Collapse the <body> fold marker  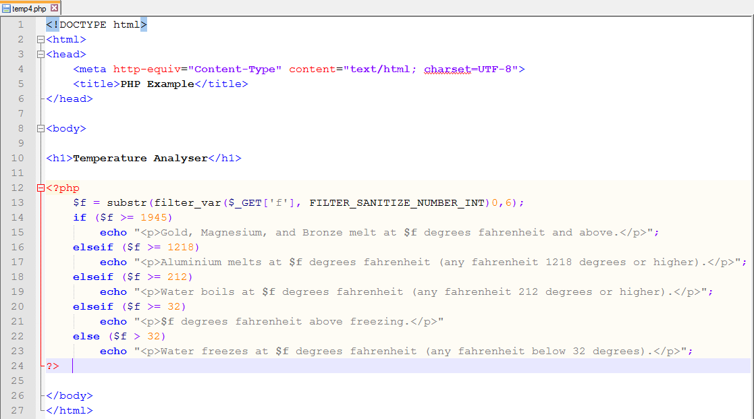(41, 128)
